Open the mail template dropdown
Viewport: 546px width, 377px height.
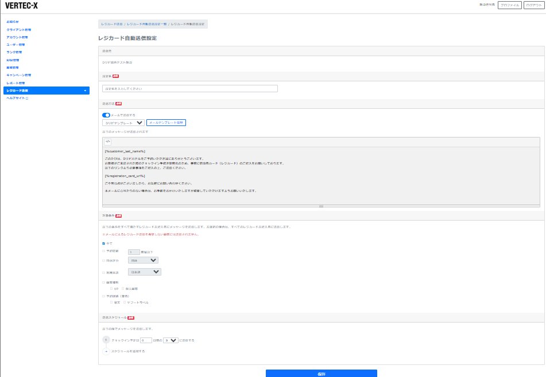123,123
